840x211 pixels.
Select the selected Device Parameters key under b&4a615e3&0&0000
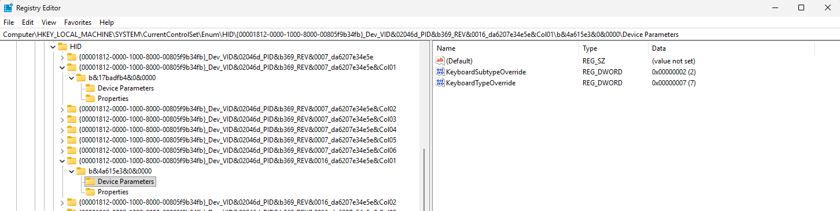[x=126, y=181]
